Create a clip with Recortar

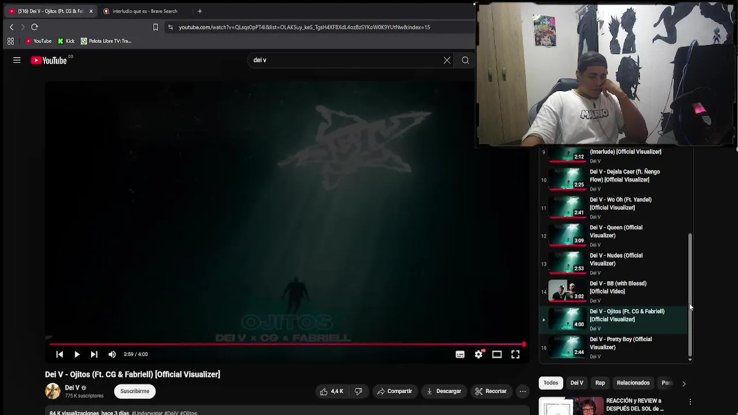(x=491, y=391)
